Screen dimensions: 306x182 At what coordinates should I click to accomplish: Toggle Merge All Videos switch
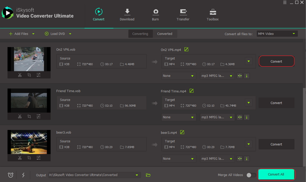point(251,175)
